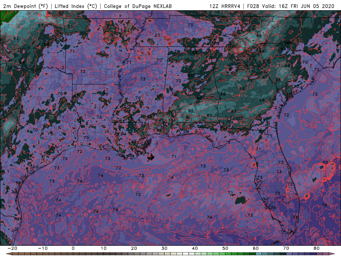Click the '20' color scale label

[134, 248]
